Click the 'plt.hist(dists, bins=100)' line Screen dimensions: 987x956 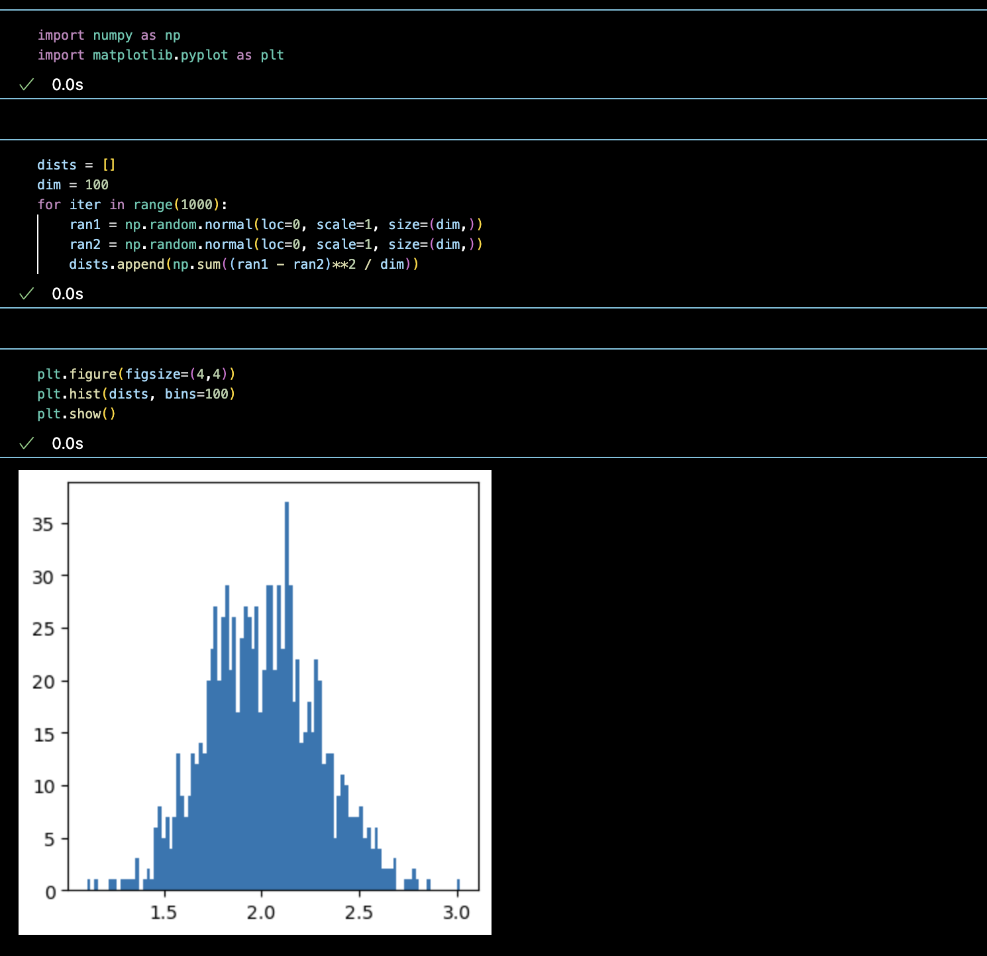coord(136,394)
